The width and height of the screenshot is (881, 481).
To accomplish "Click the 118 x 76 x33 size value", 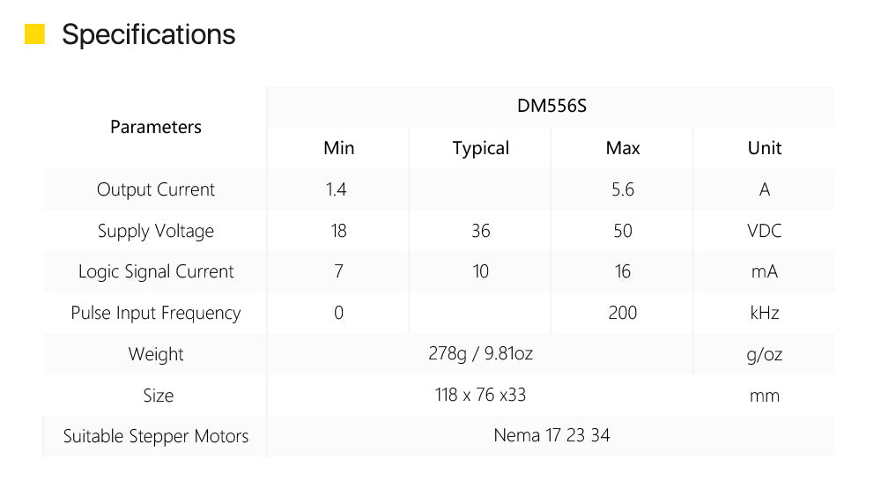I will point(481,395).
